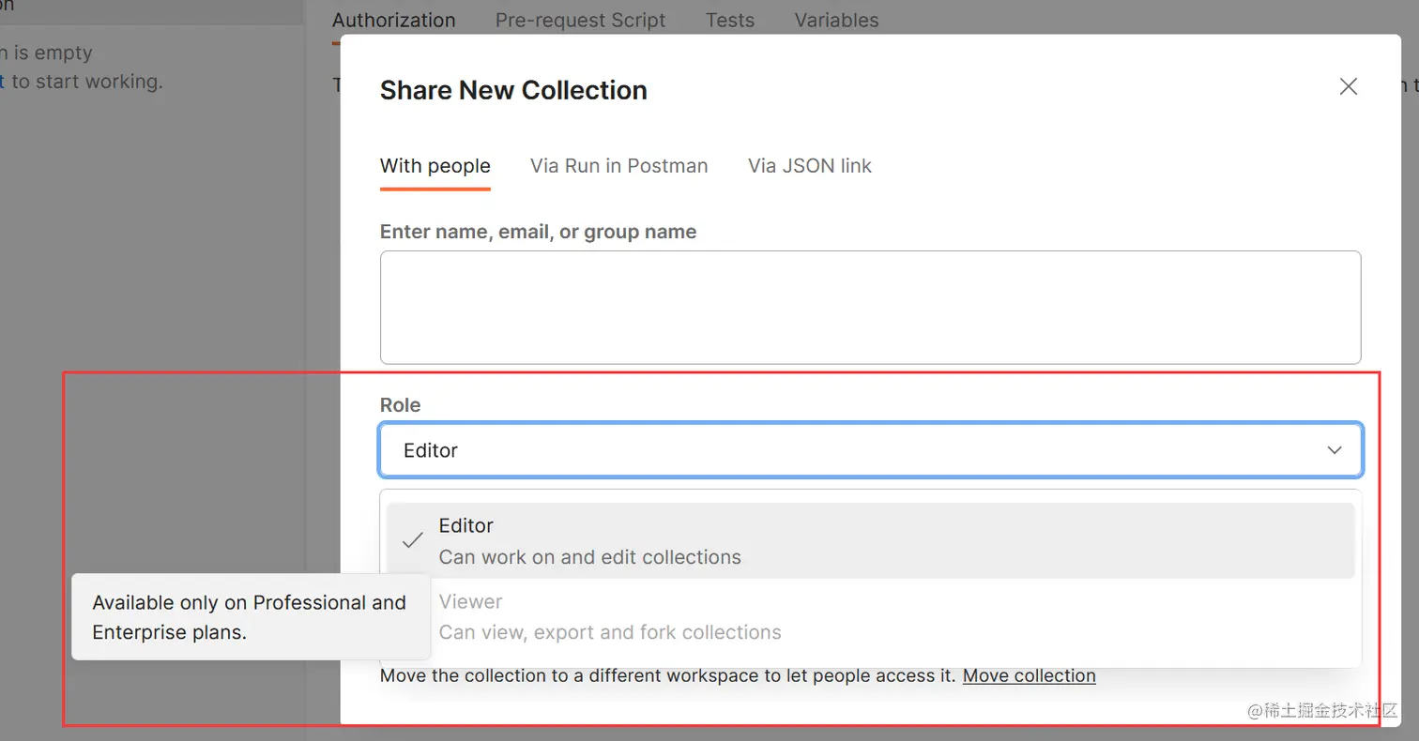This screenshot has width=1419, height=741.
Task: Click the Professional and Enterprise plans tooltip
Action: (x=251, y=617)
